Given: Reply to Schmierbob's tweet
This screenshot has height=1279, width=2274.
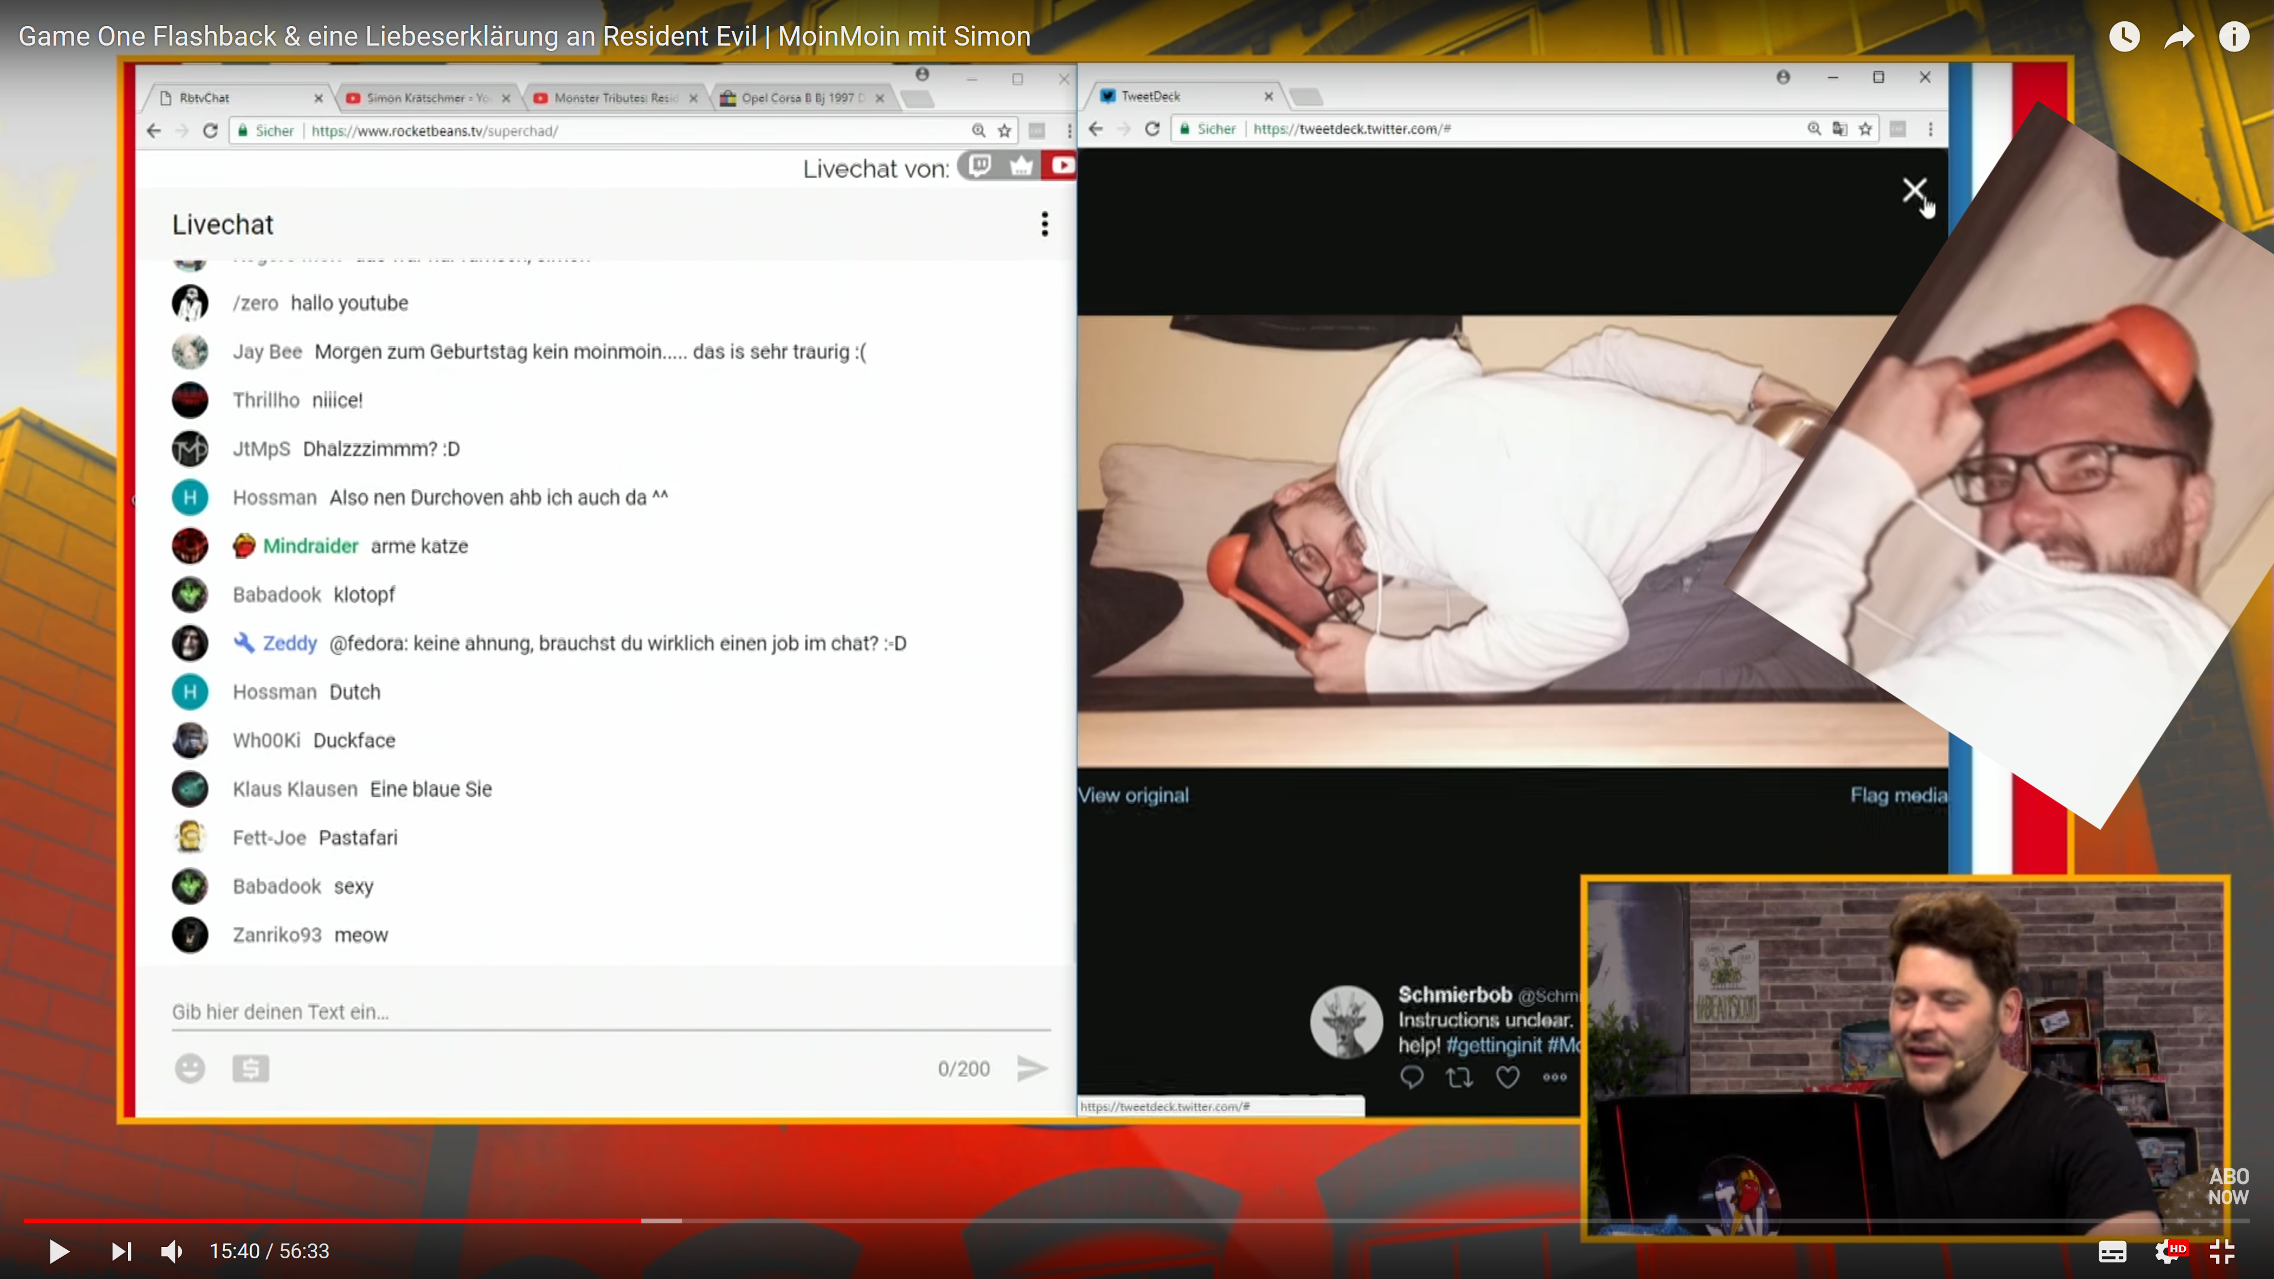Looking at the screenshot, I should (1412, 1077).
